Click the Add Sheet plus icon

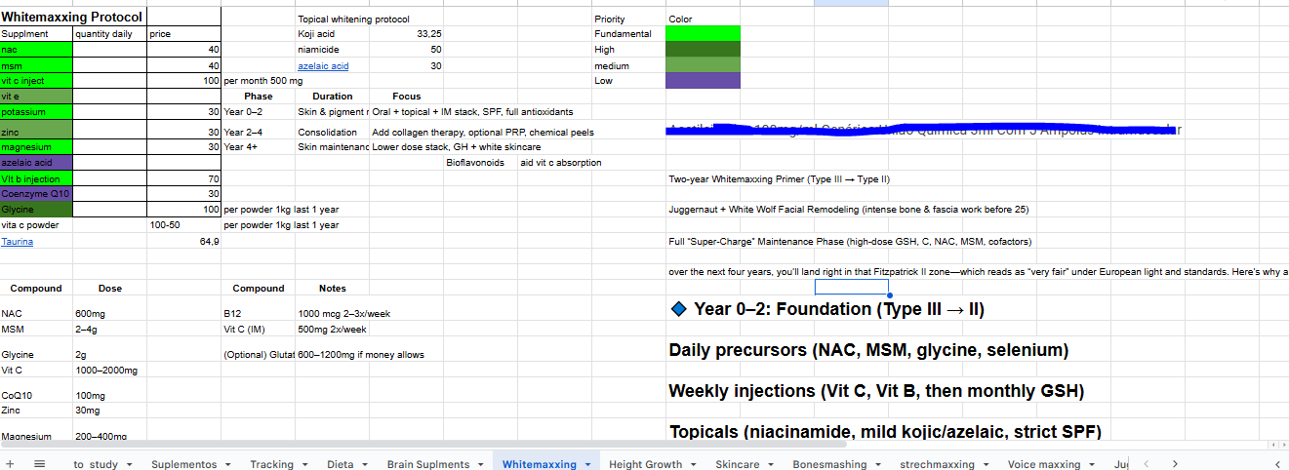[11, 464]
